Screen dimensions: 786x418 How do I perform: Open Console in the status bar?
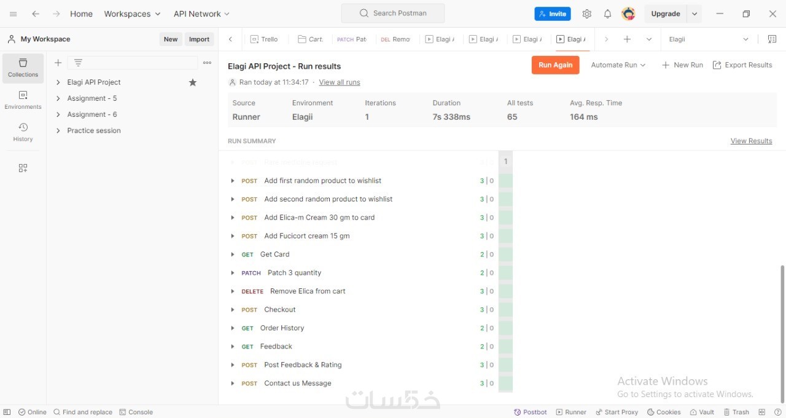[136, 412]
